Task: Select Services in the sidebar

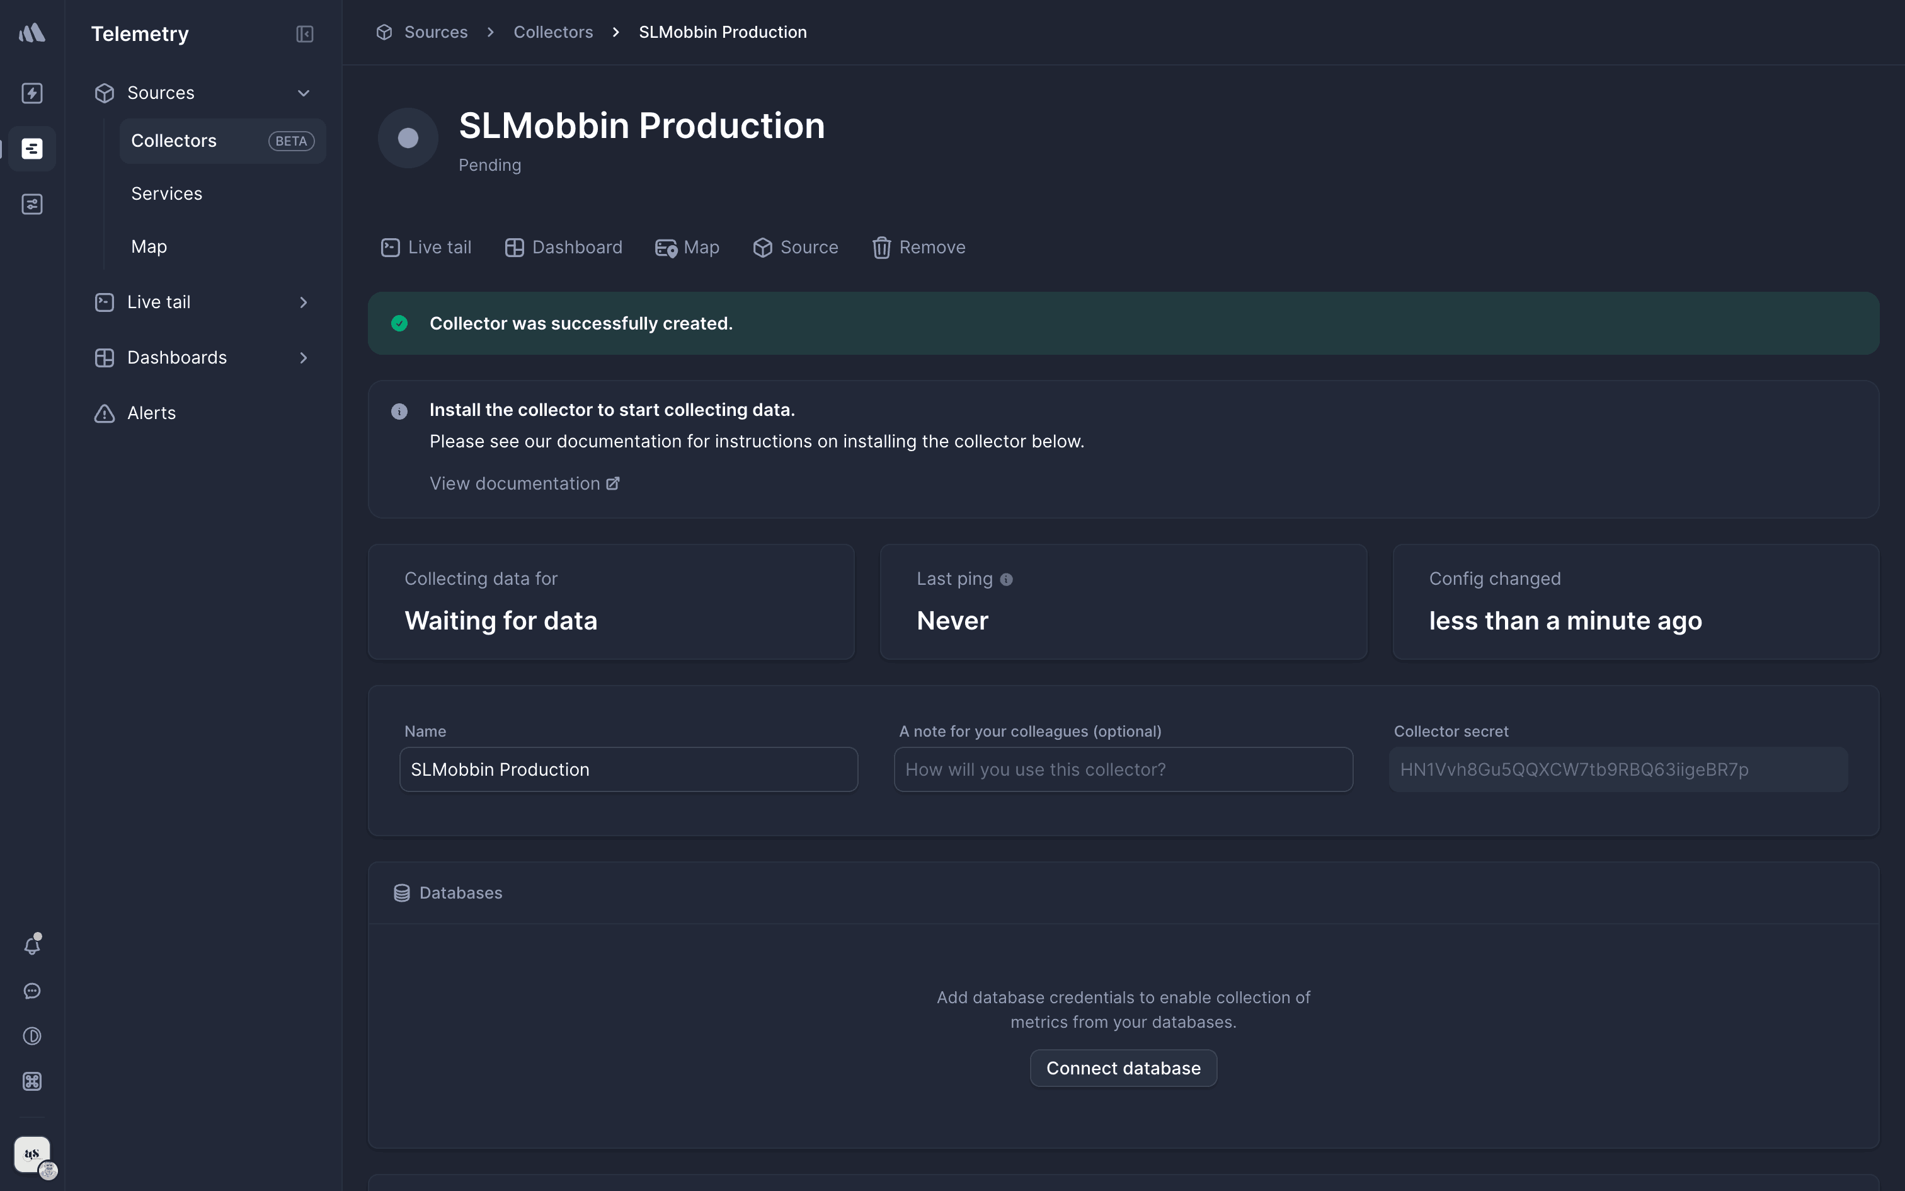Action: pyautogui.click(x=167, y=194)
